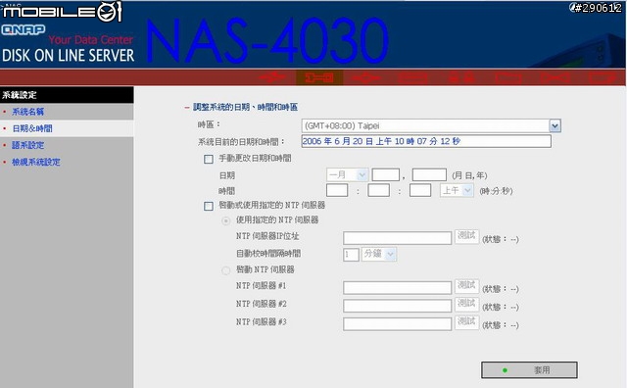
Task: Click the DISK ON LINE SERVER text
Action: coord(68,56)
